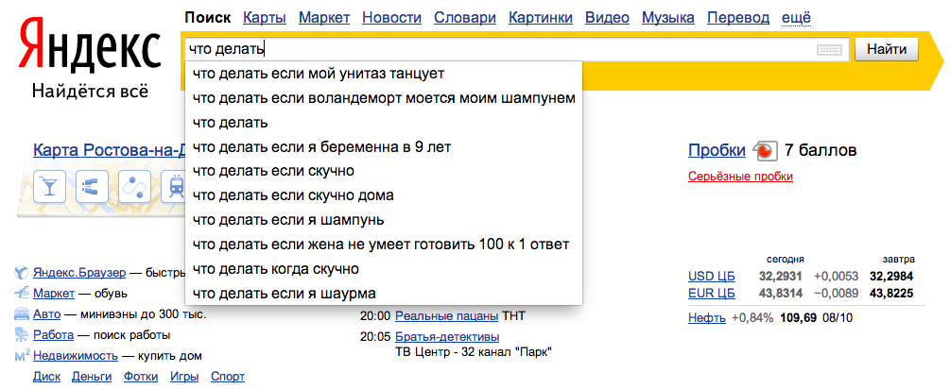Viewport: 950px width, 389px height.
Task: Click the USD today's rate 32,2931
Action: point(781,277)
